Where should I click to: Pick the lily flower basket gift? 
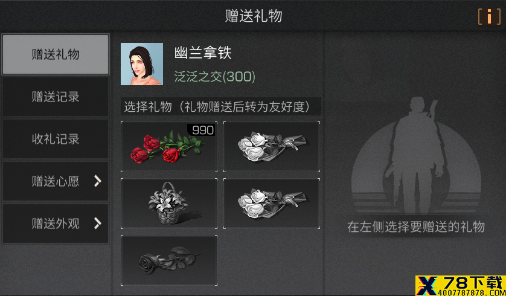[x=169, y=204]
